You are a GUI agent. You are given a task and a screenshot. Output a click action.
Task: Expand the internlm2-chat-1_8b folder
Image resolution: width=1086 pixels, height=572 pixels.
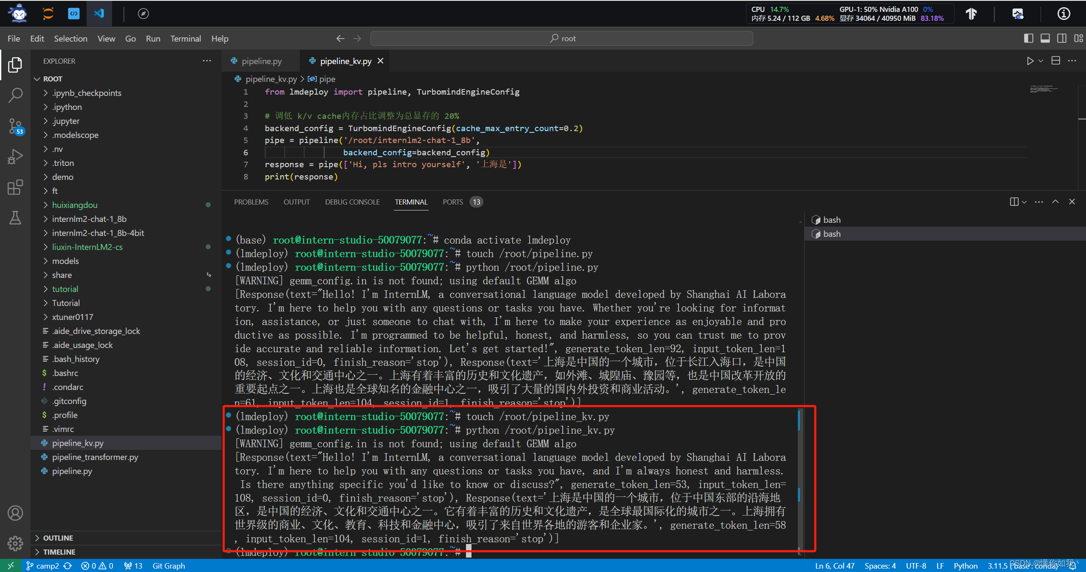click(x=89, y=219)
